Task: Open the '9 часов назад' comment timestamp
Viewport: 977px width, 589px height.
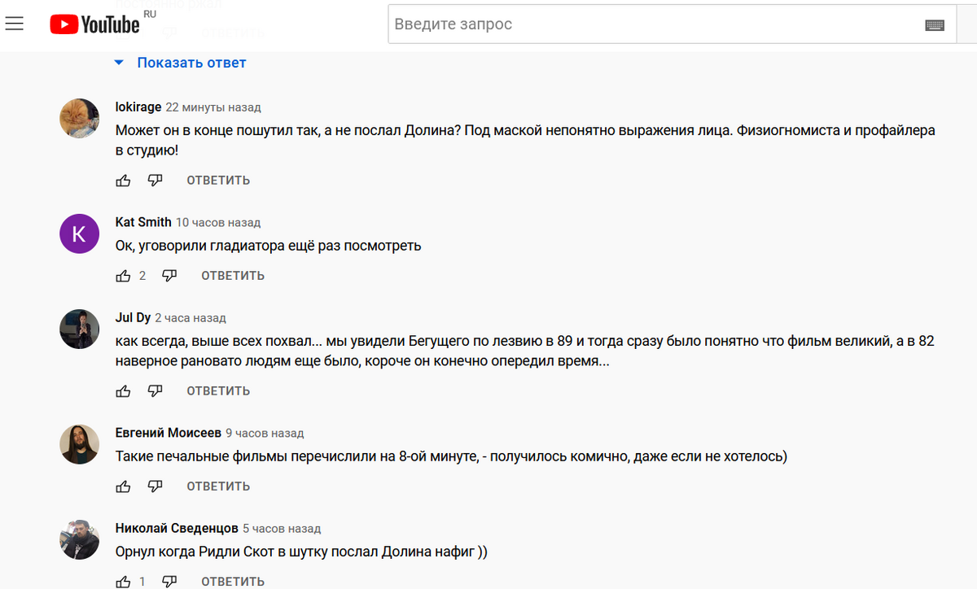Action: pyautogui.click(x=265, y=434)
